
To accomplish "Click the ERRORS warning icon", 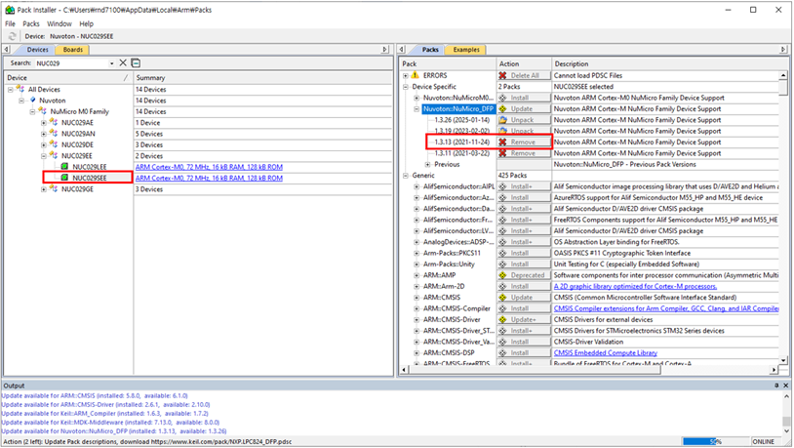I will (x=416, y=75).
